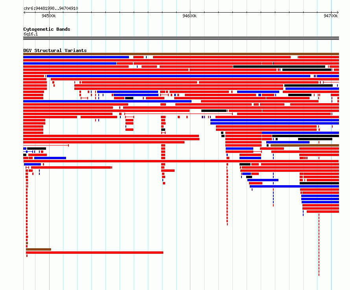
Task: Click the gray 6q16.1 cytogenetic band bar
Action: tap(181, 38)
